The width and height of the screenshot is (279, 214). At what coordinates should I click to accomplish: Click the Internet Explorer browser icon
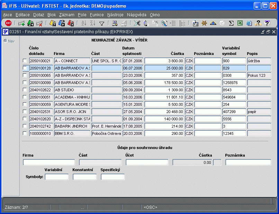(x=249, y=23)
